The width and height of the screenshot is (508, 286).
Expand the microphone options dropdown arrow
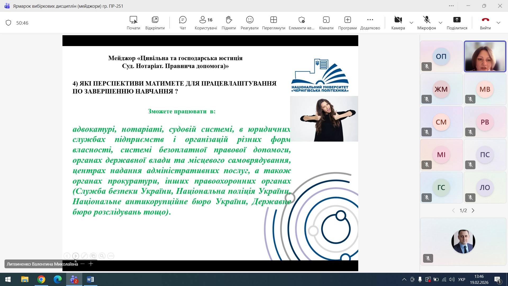click(x=441, y=23)
